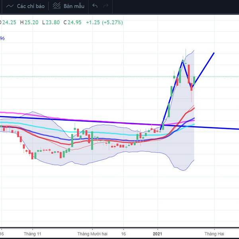Click the Tháng Hai axis label

(214, 234)
